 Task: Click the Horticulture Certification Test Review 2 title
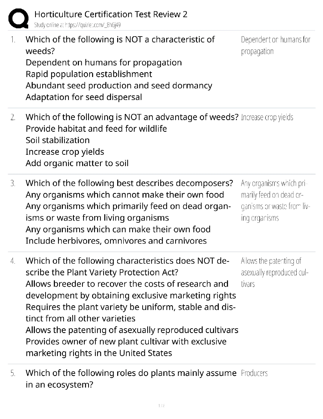tap(111, 14)
